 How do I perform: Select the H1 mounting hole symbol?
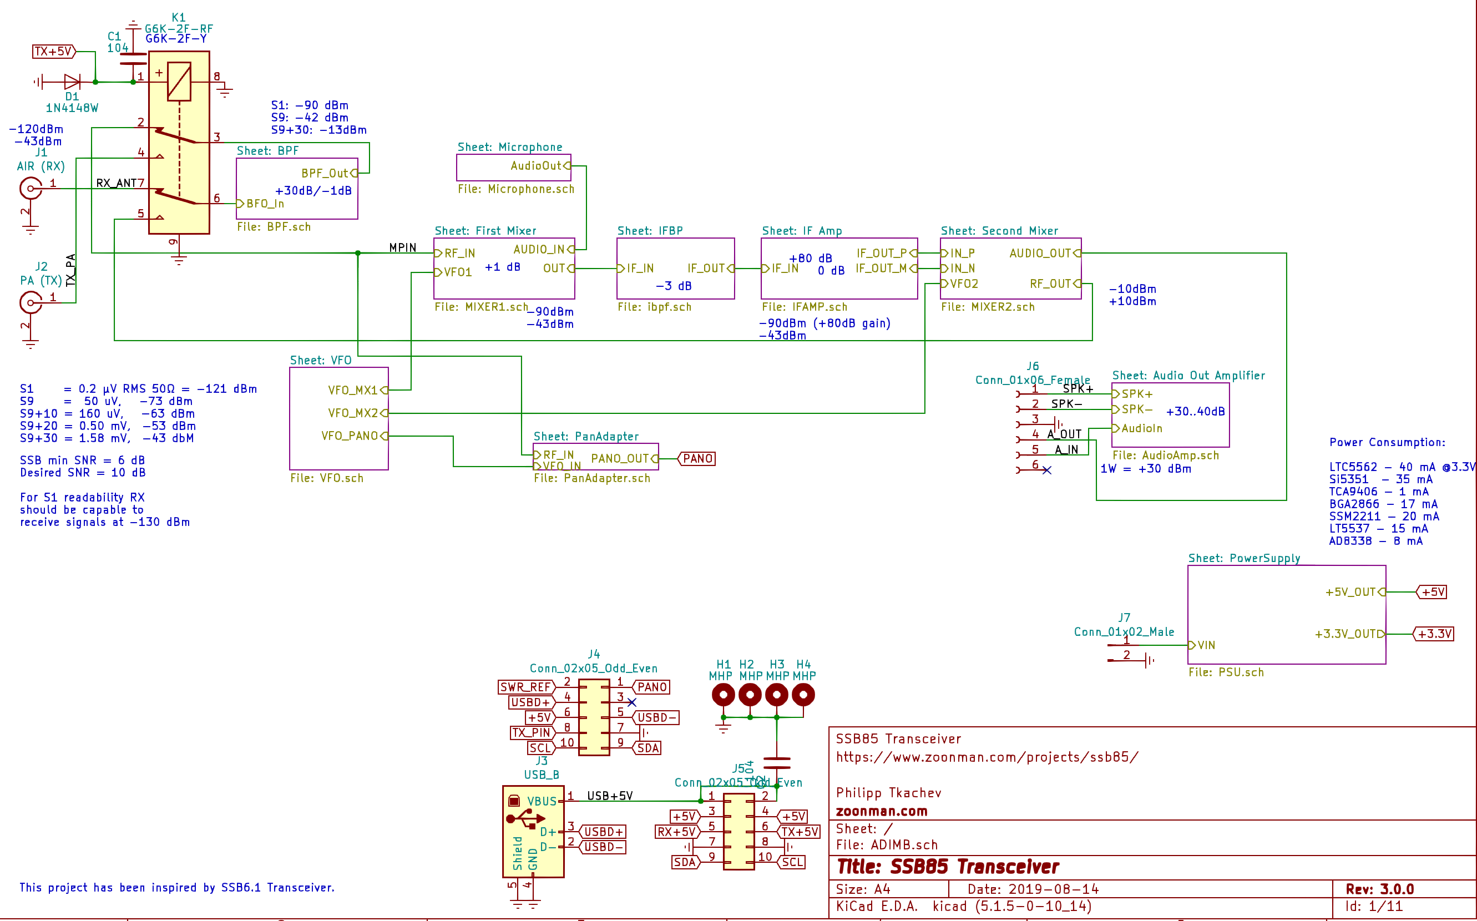pyautogui.click(x=723, y=695)
